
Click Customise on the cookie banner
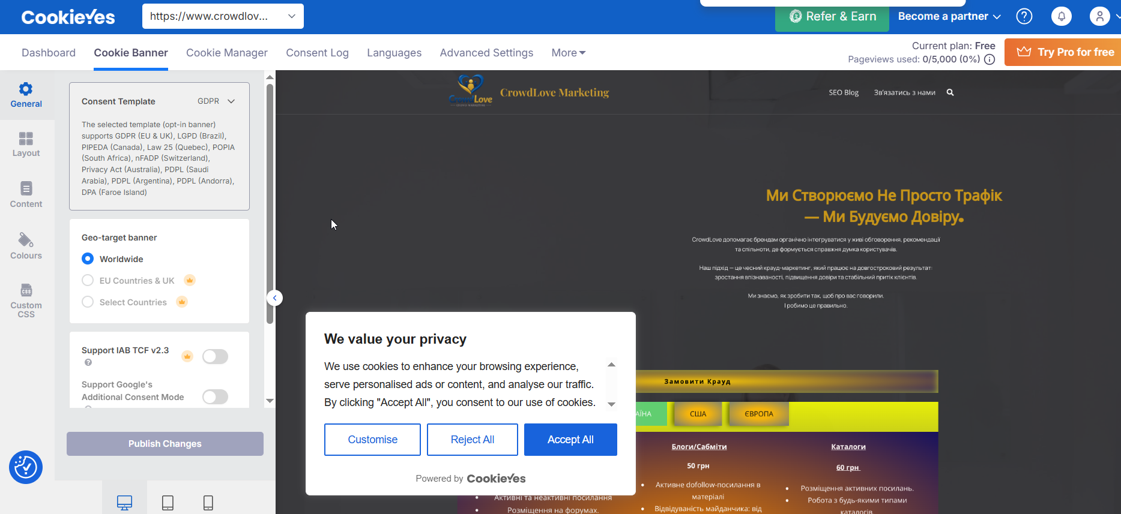pos(372,440)
